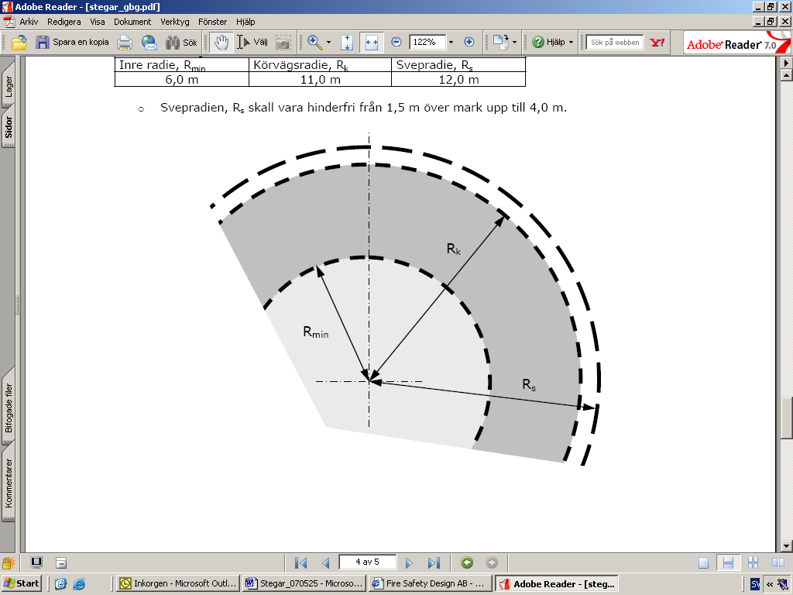Expand the Hjälp toolbar dropdown arrow
This screenshot has width=793, height=595.
(571, 43)
